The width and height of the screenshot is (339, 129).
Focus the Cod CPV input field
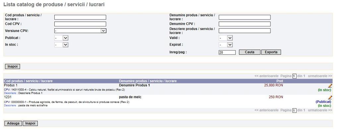[x=80, y=24]
